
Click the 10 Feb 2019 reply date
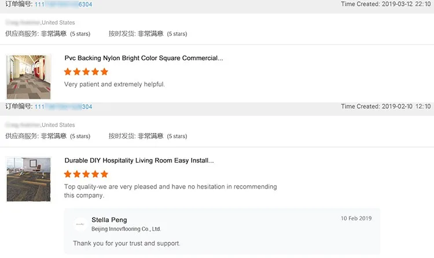(x=356, y=219)
